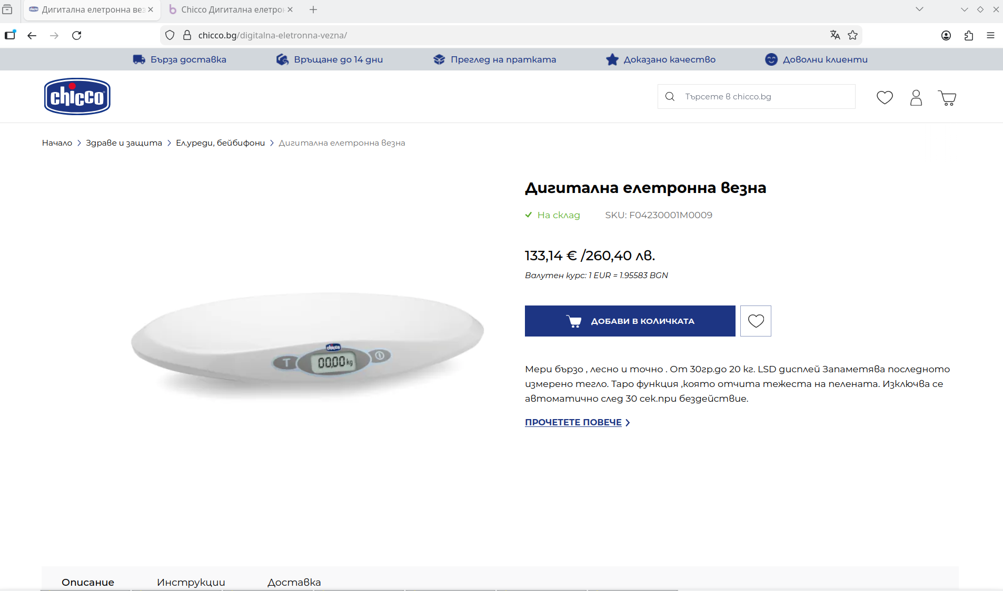Screen dimensions: 1003x591
Task: Open the browser extensions icon
Action: click(969, 35)
